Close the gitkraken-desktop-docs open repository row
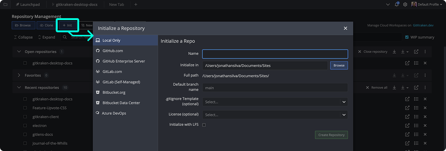This screenshot has width=446, height=151. pyautogui.click(x=425, y=63)
